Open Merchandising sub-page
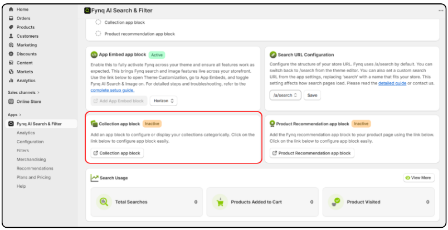Viewport: 448px width, 230px height. [x=31, y=159]
